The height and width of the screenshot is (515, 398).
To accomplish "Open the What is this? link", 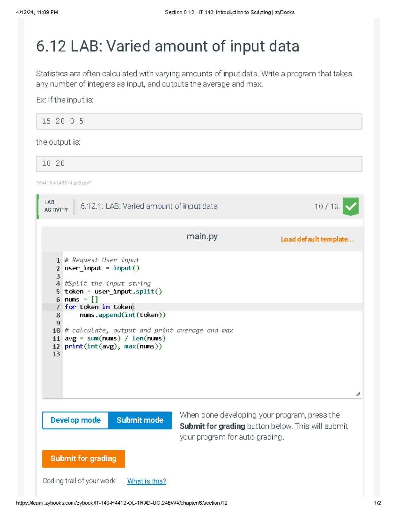I will [146, 481].
